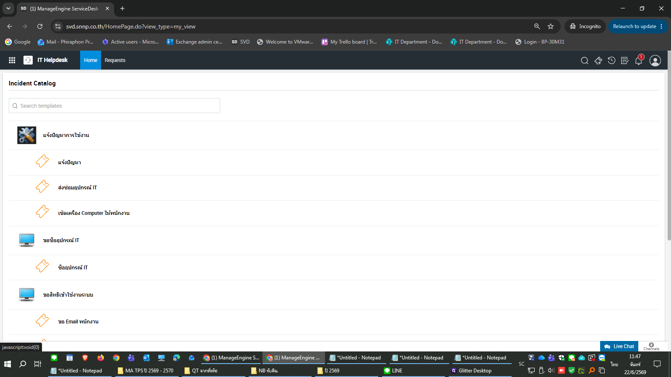This screenshot has width=671, height=377.
Task: Click the แจ้งปัญหาการใช้งาน category tools icon
Action: coord(26,135)
